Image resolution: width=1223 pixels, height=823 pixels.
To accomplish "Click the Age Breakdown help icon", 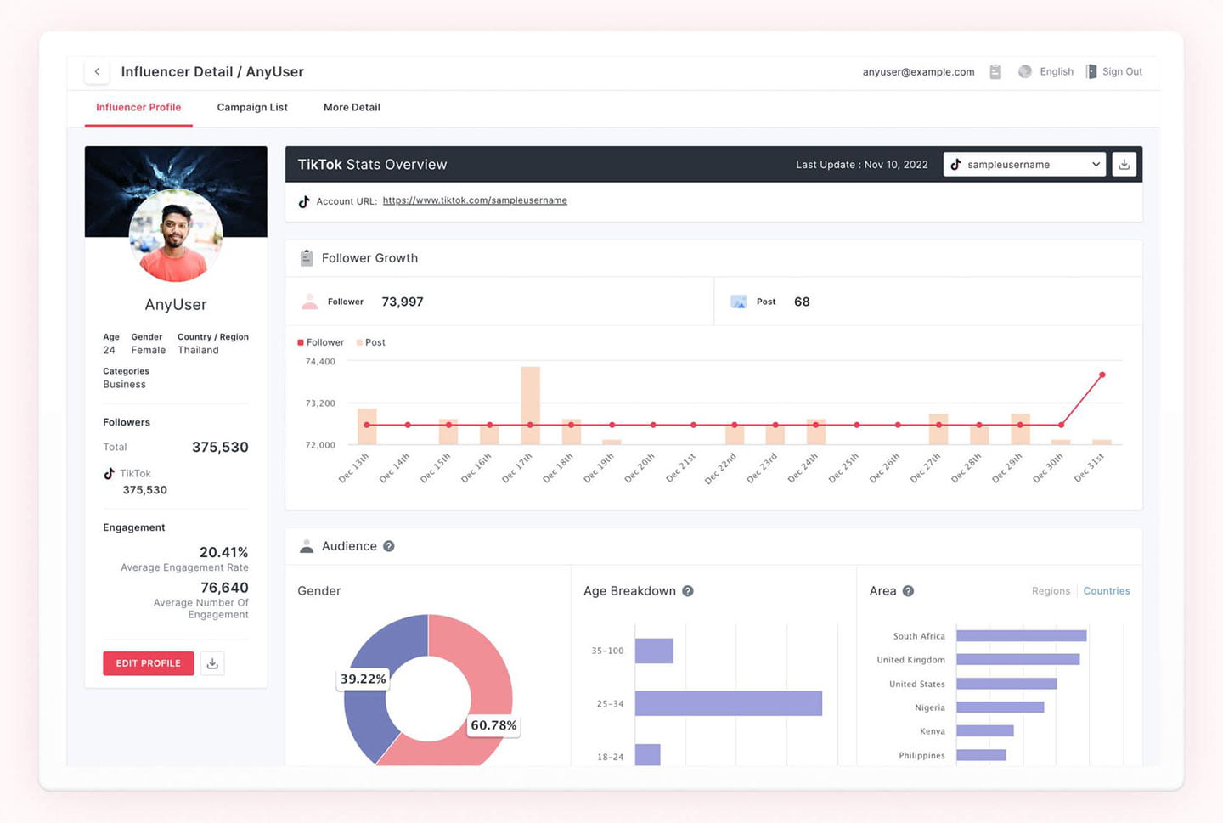I will pyautogui.click(x=688, y=591).
